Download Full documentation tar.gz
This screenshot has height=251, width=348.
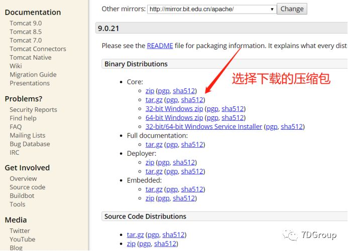pos(154,145)
